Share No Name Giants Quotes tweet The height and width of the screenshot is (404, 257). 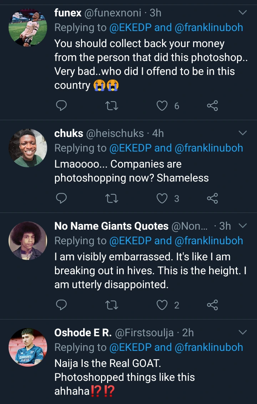click(x=212, y=305)
